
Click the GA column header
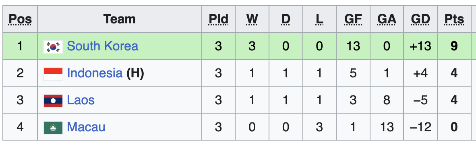click(x=387, y=19)
